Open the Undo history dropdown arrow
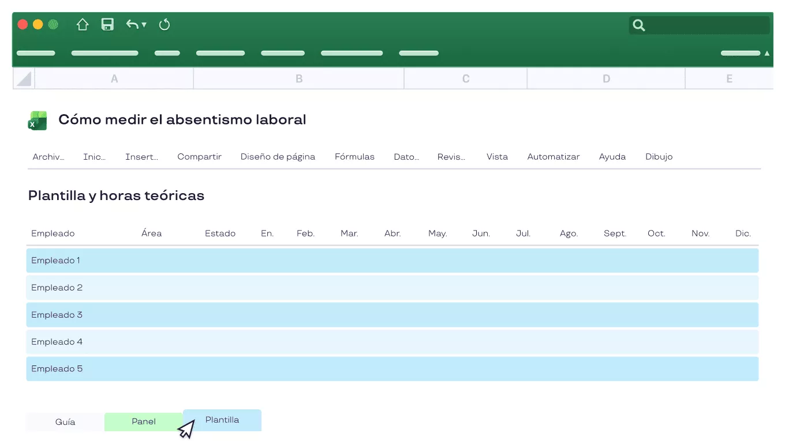This screenshot has width=785, height=441. (144, 25)
